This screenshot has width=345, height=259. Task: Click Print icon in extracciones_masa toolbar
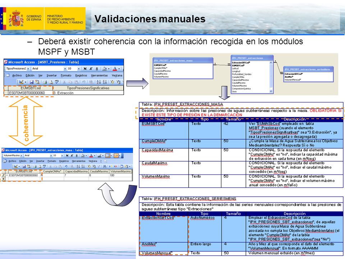[35, 167]
